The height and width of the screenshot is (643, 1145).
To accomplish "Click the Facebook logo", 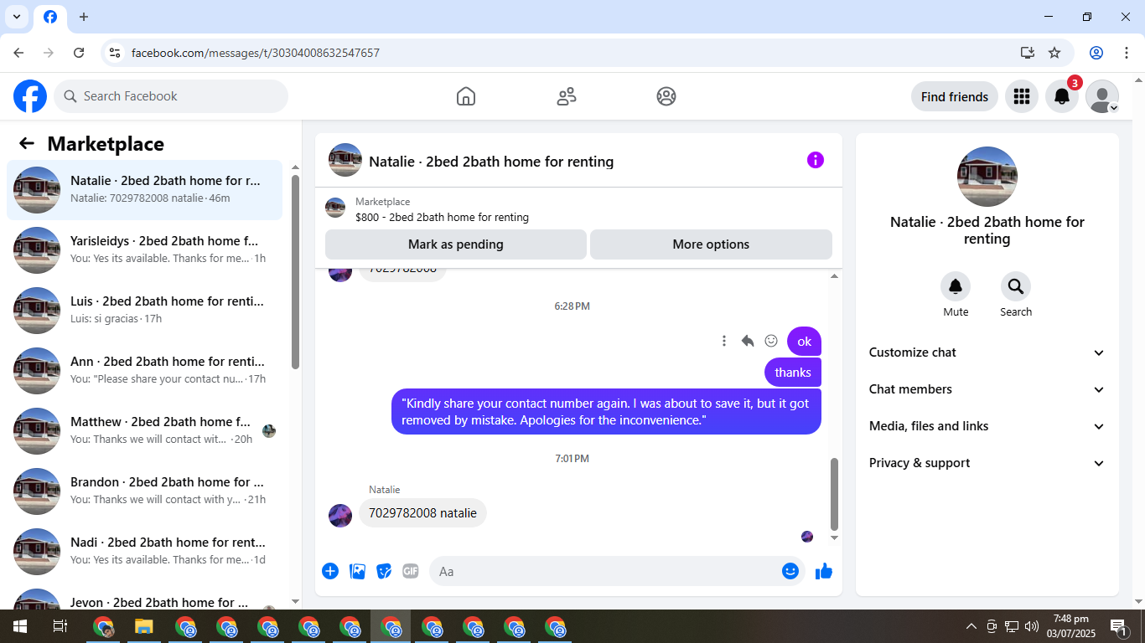I will point(30,96).
